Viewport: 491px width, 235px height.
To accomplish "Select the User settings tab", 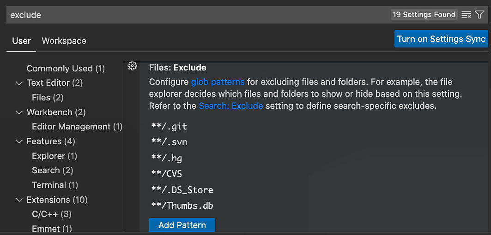I will click(21, 41).
